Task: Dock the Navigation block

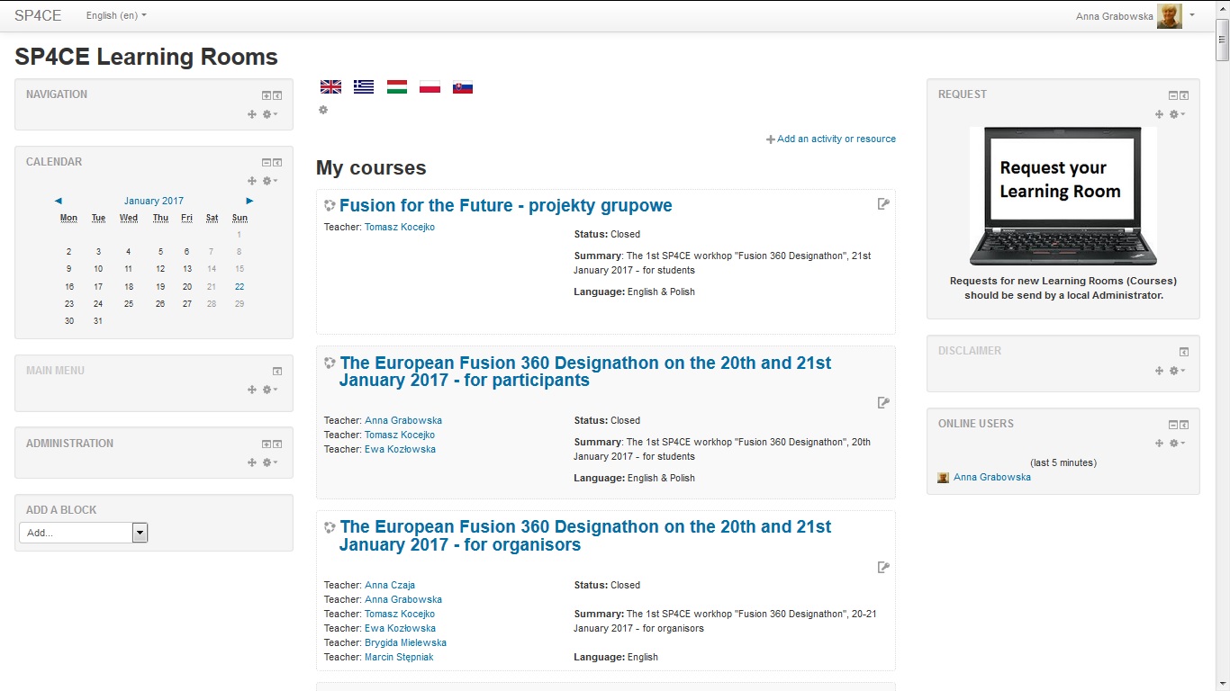Action: click(x=278, y=95)
